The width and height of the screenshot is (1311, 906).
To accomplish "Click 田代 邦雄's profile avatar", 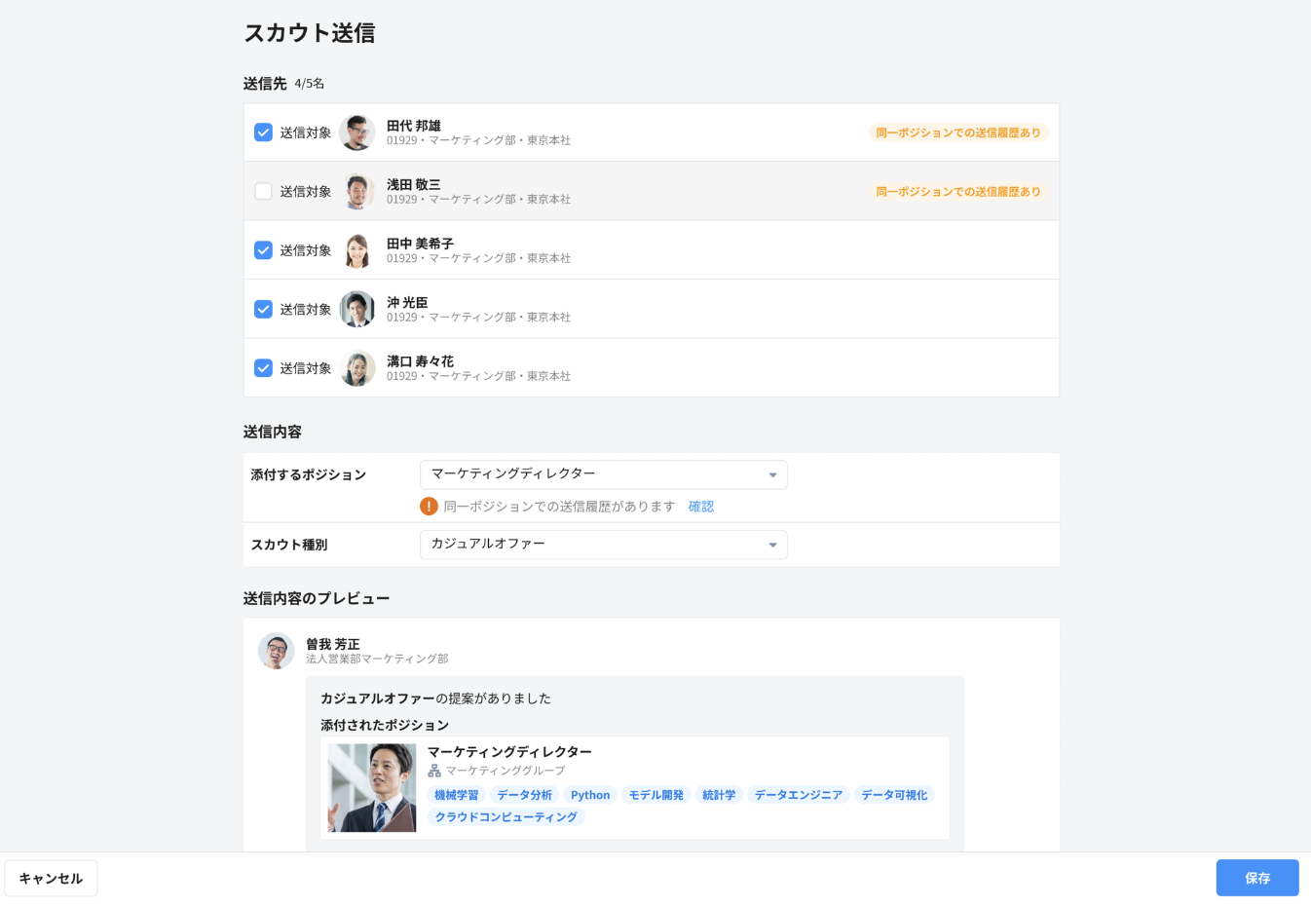I will (357, 132).
